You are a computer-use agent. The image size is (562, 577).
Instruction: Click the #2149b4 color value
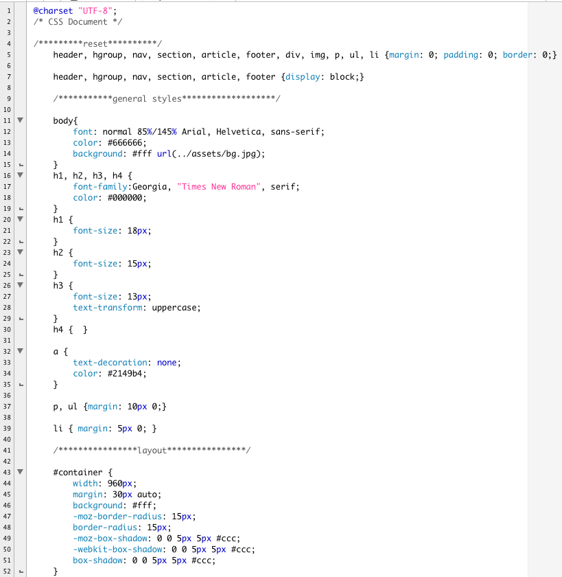click(x=124, y=374)
